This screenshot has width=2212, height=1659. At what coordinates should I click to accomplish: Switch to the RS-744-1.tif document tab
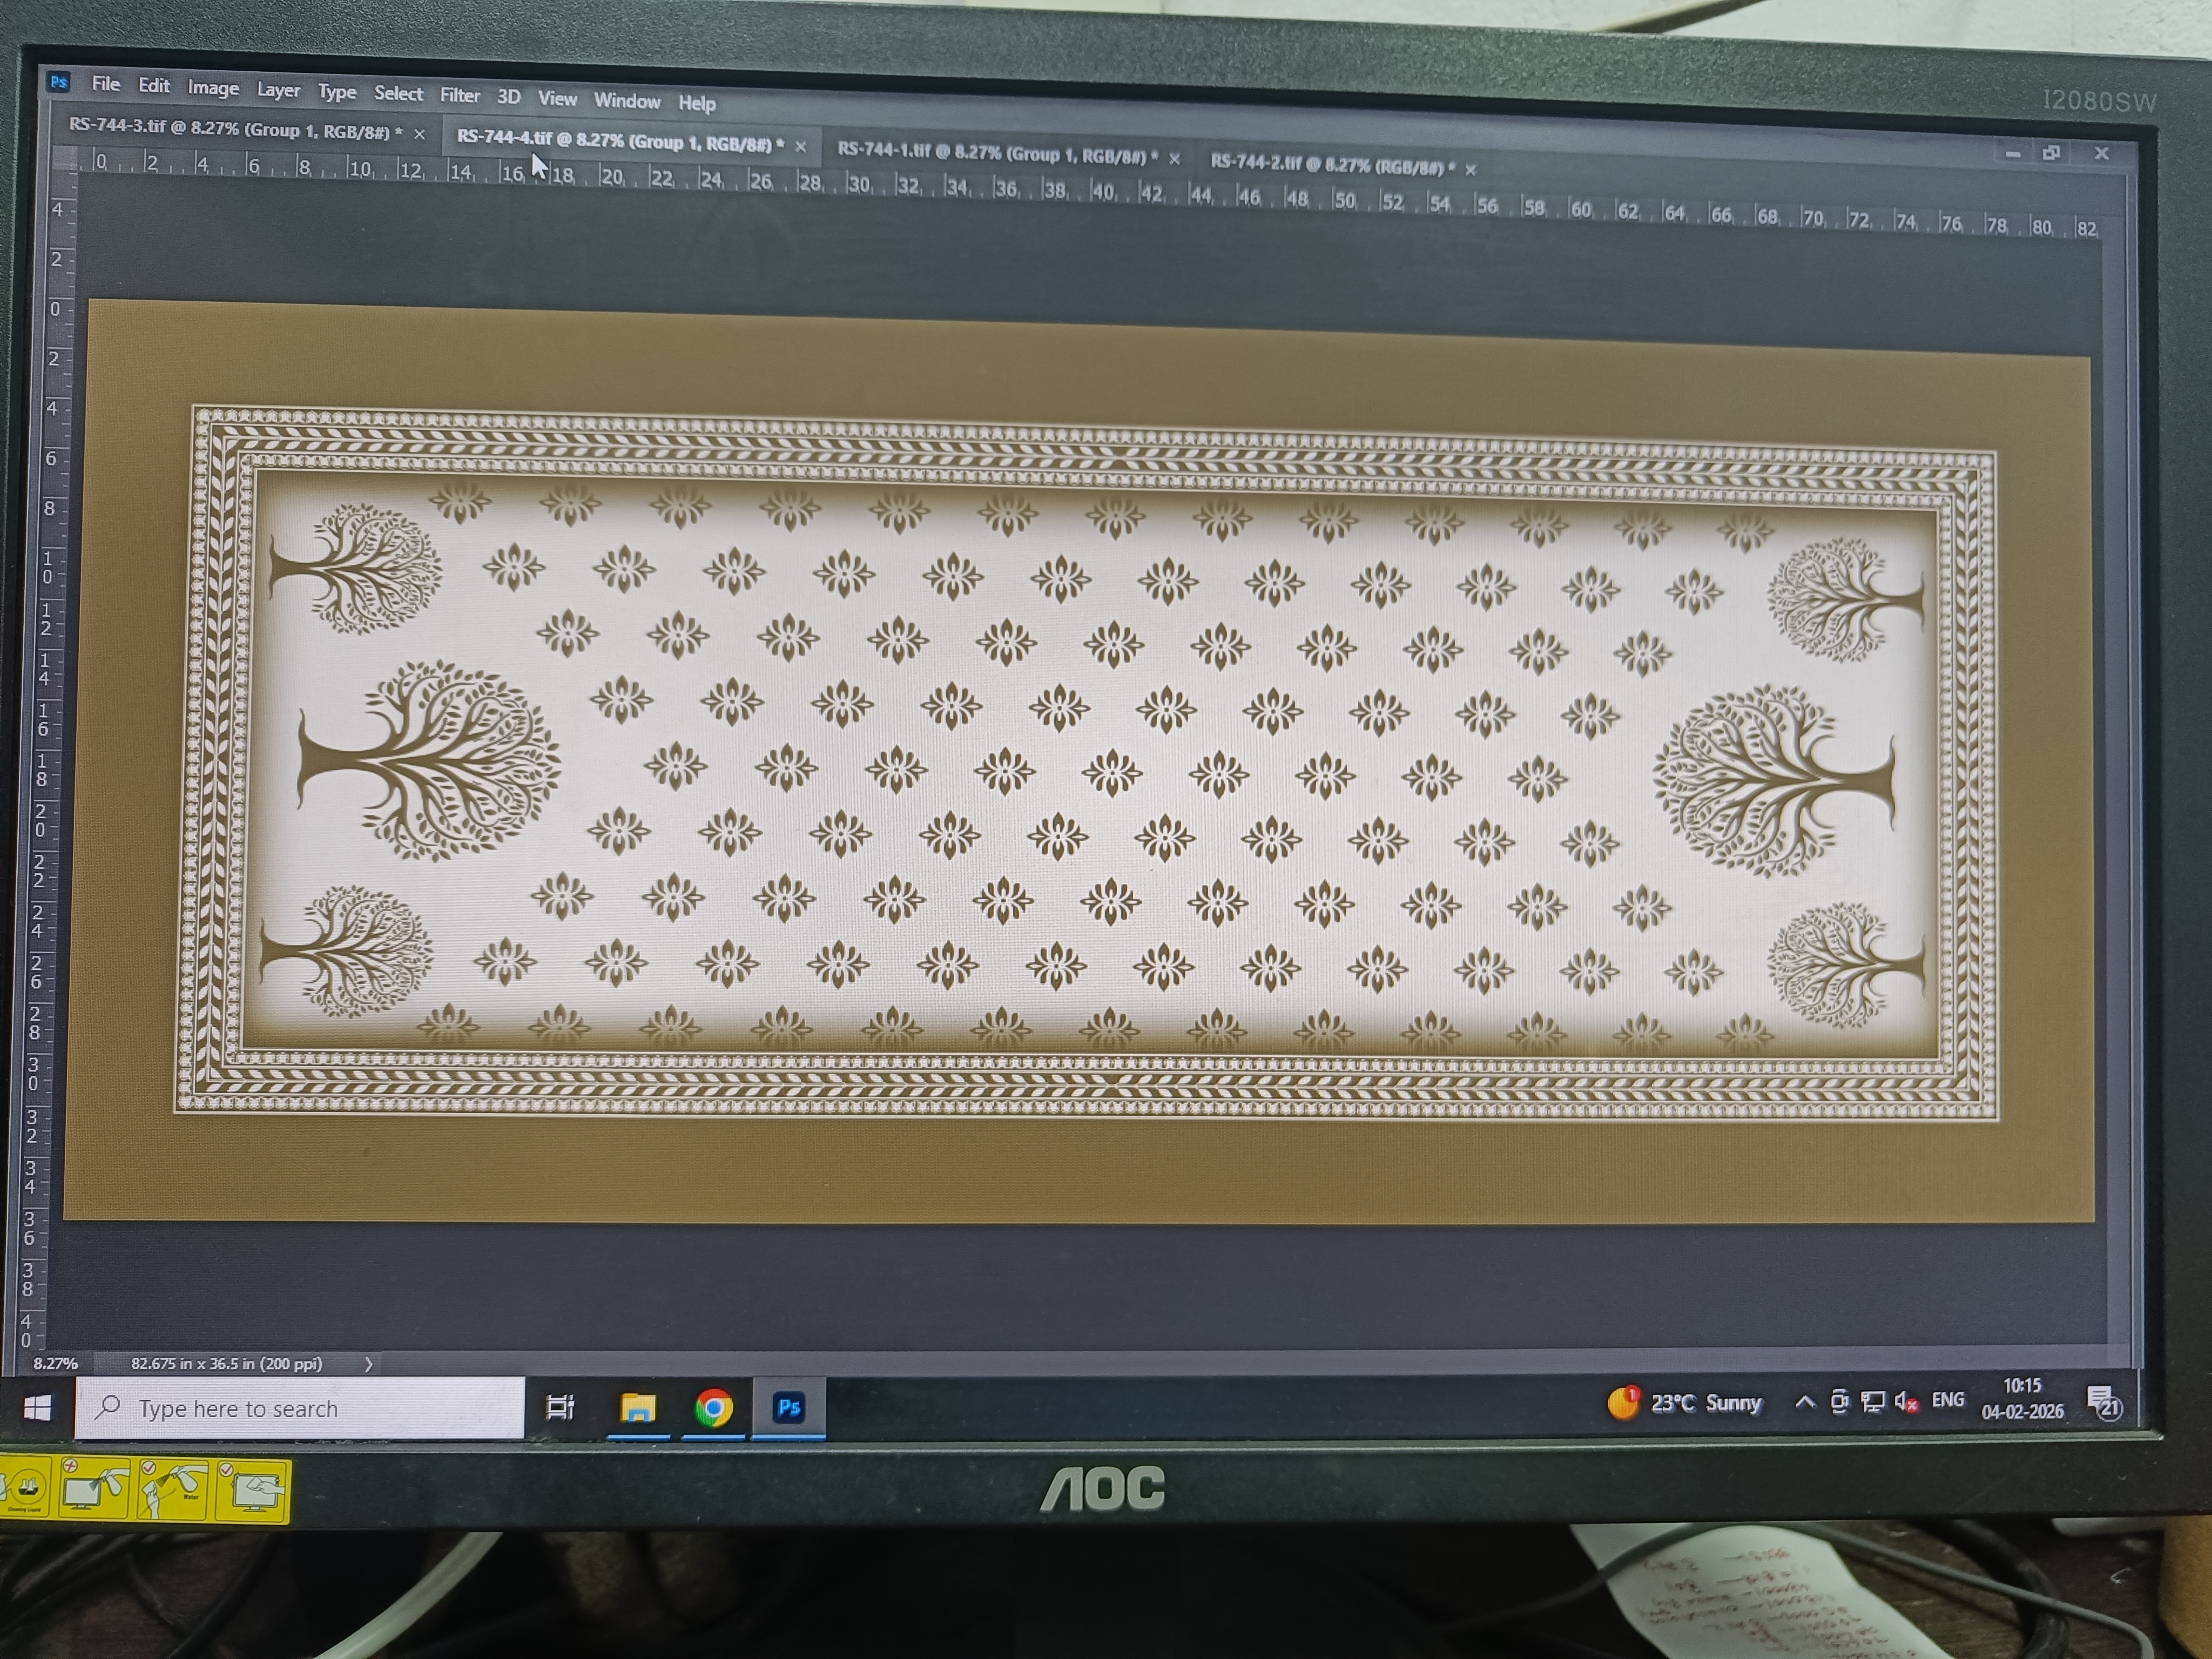(x=996, y=153)
